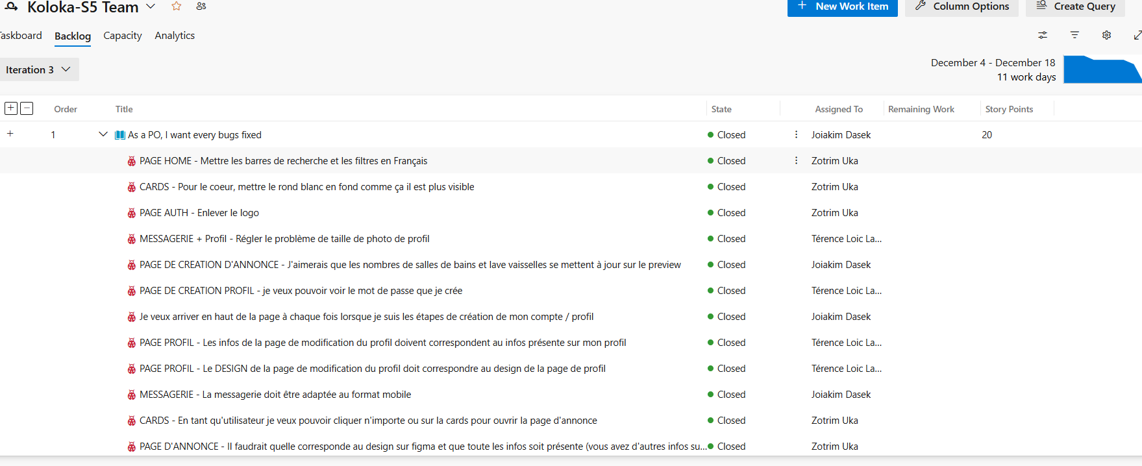Open Column Options

962,6
